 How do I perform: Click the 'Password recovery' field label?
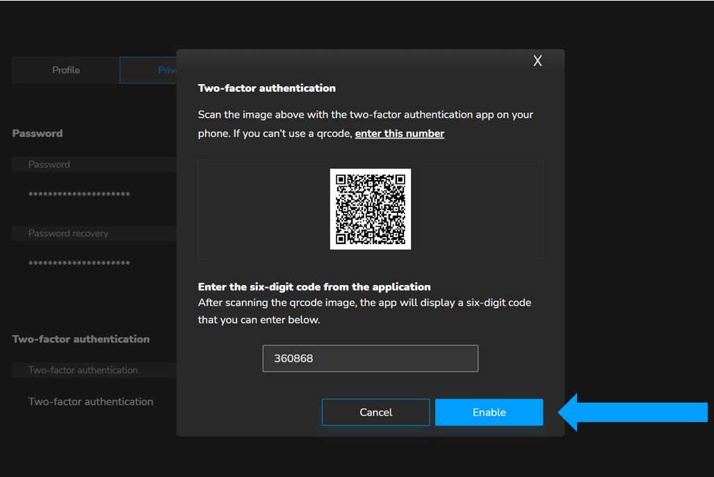tap(68, 233)
